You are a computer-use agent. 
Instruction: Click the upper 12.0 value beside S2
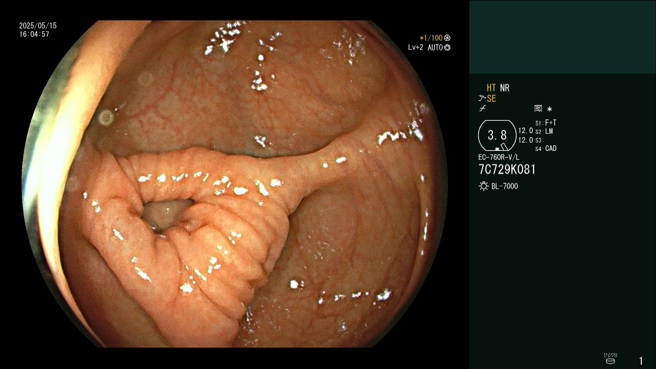pos(525,131)
